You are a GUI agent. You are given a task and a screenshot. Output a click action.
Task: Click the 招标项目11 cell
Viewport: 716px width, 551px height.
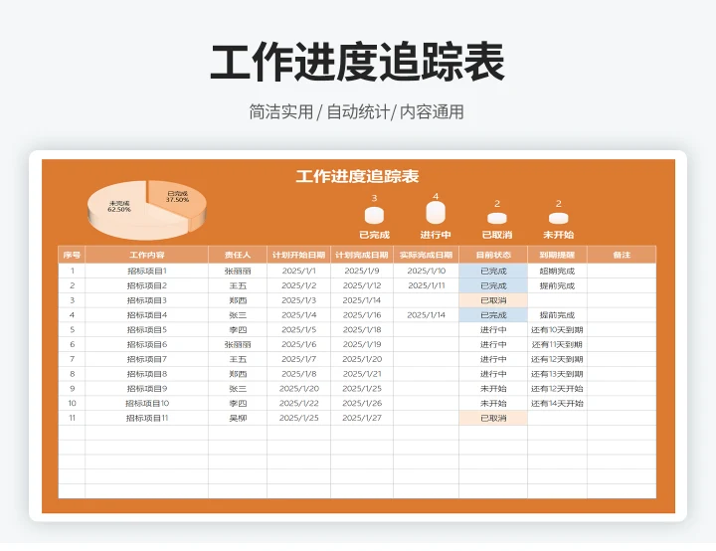tap(146, 418)
